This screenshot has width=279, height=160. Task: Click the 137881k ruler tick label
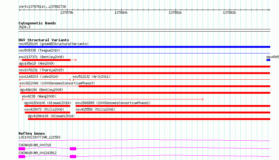pyautogui.click(x=175, y=12)
